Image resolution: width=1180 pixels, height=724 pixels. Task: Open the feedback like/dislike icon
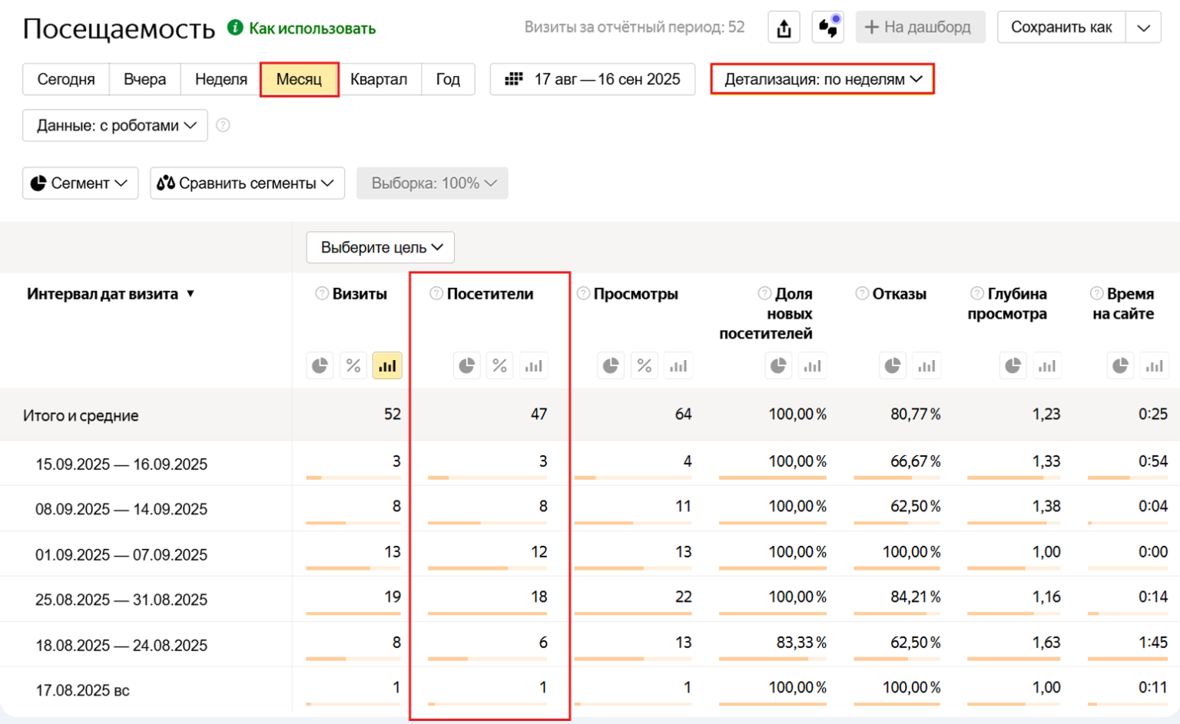coord(828,28)
